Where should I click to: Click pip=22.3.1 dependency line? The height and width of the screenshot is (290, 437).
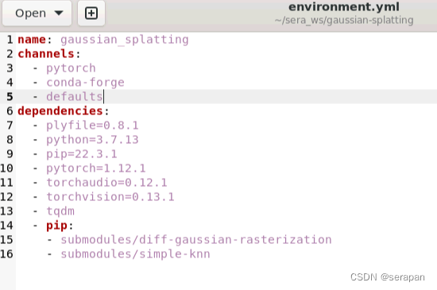click(82, 154)
